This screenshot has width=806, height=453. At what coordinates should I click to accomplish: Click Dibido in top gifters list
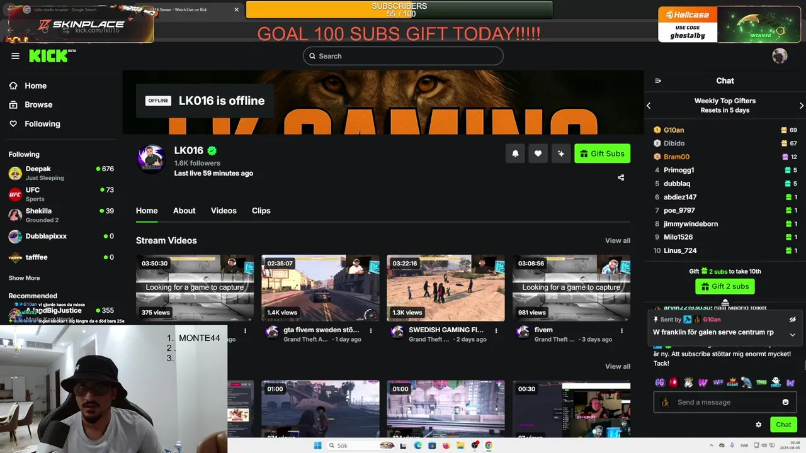click(x=674, y=143)
